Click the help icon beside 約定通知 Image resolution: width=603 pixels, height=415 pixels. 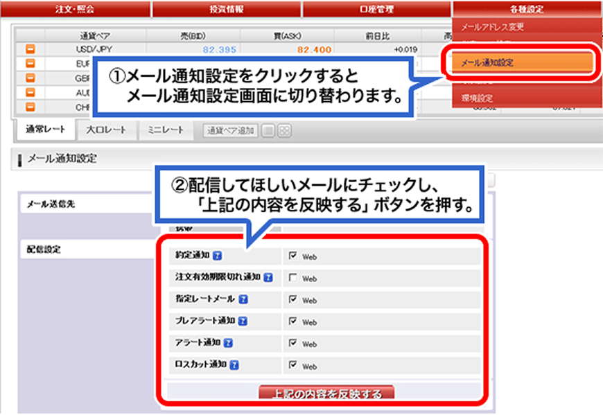(x=218, y=254)
